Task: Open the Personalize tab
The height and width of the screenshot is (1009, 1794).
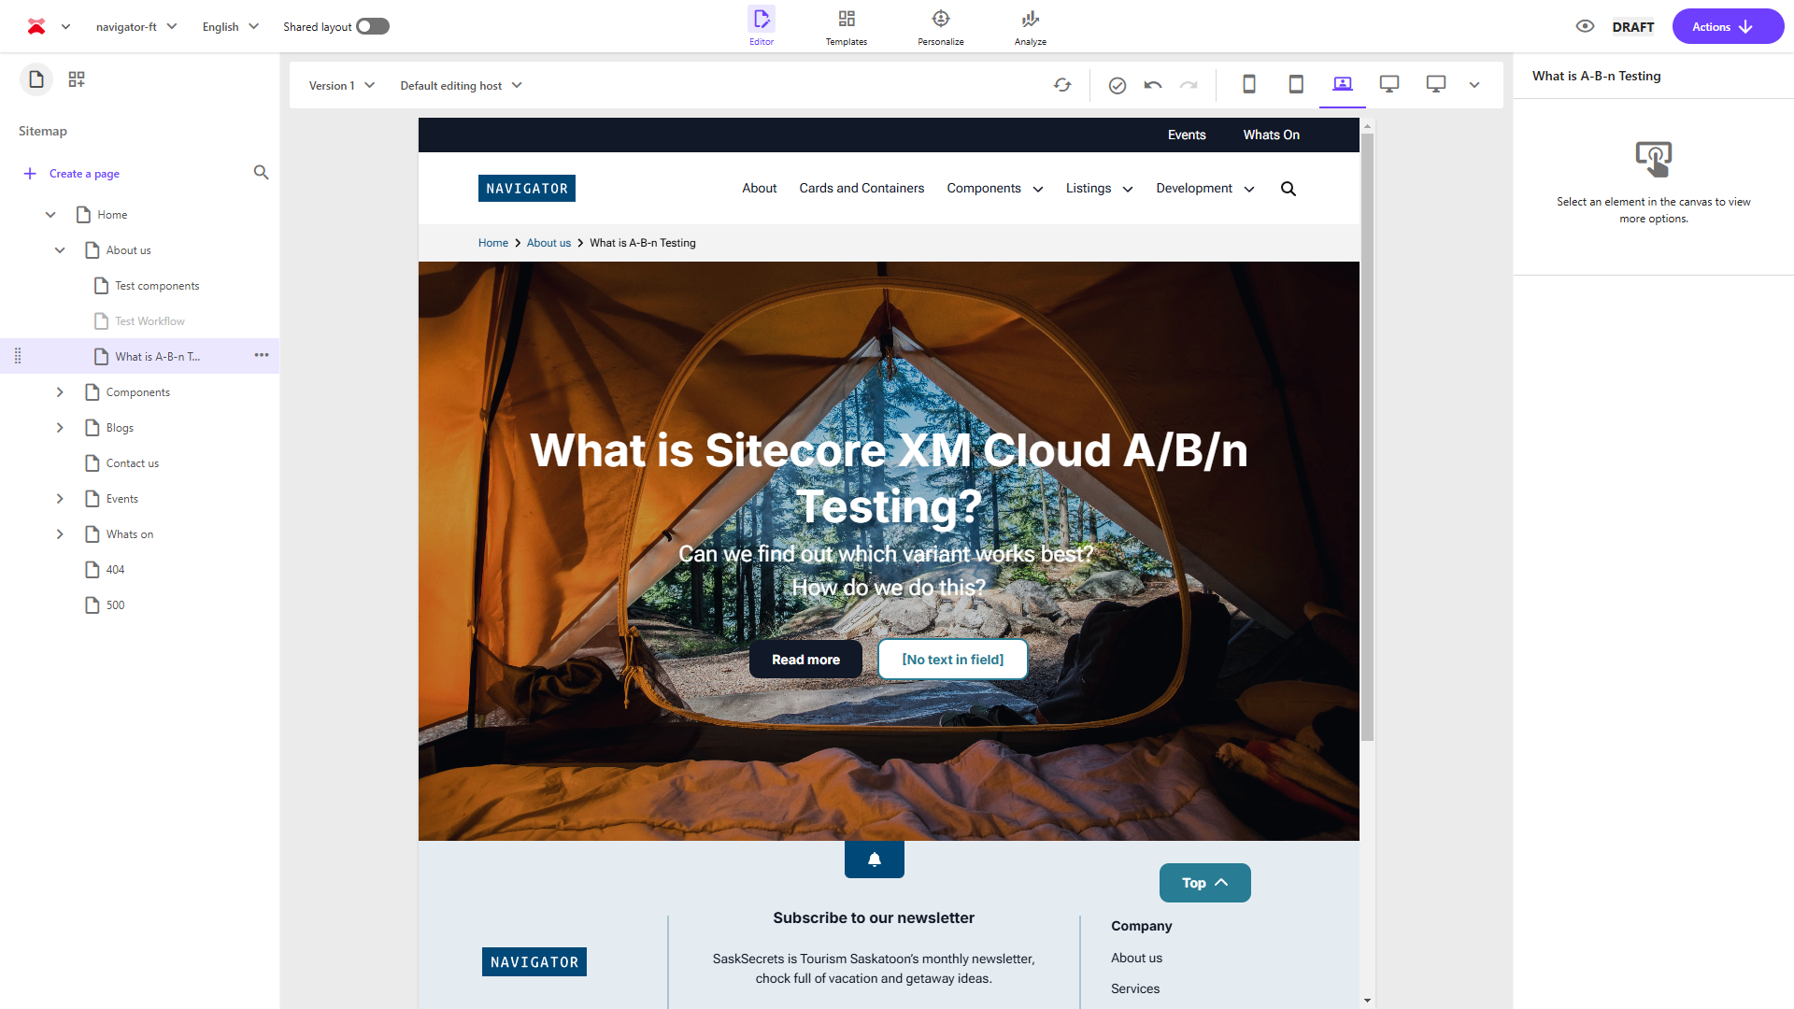Action: [x=941, y=26]
